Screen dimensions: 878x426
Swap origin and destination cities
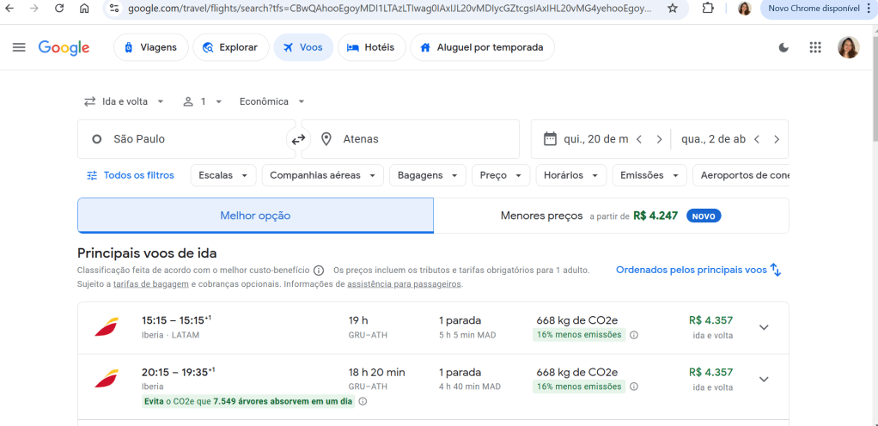pos(298,139)
